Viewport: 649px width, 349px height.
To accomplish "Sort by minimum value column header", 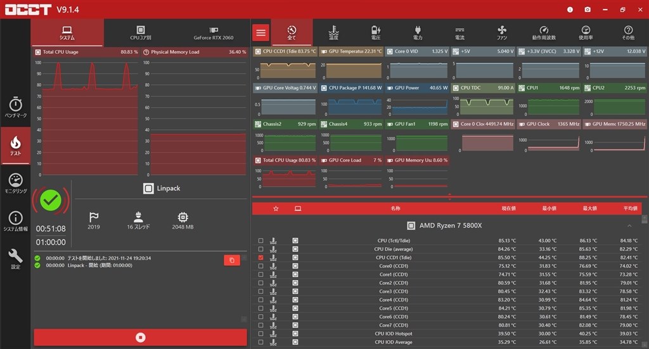I will 549,208.
